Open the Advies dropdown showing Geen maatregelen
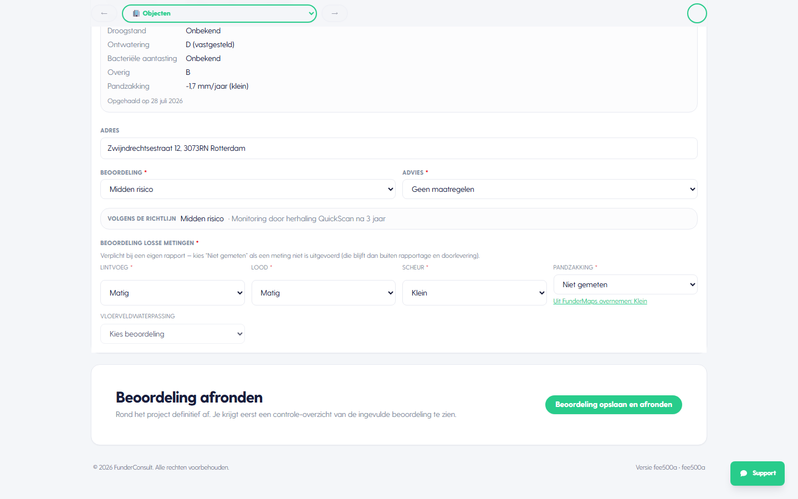The height and width of the screenshot is (499, 798). click(x=550, y=189)
